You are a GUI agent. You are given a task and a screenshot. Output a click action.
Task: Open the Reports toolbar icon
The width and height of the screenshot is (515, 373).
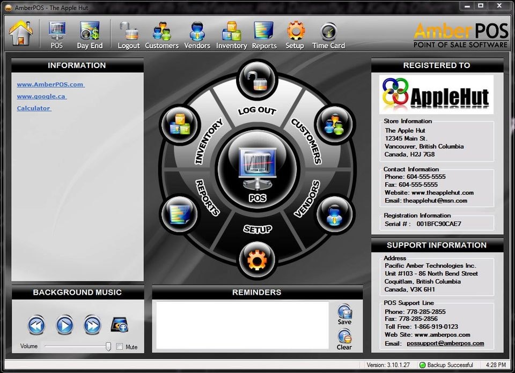264,32
